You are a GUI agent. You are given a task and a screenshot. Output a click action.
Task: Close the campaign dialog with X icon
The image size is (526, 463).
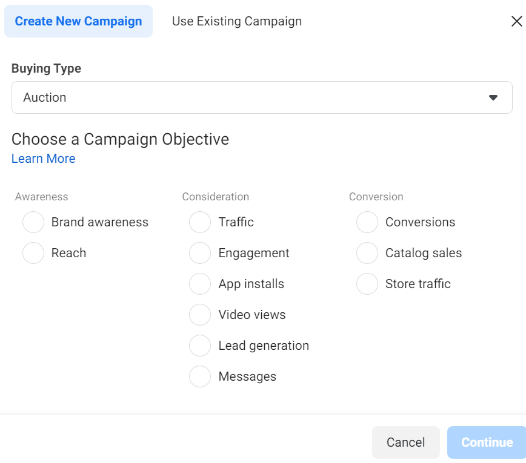[516, 22]
